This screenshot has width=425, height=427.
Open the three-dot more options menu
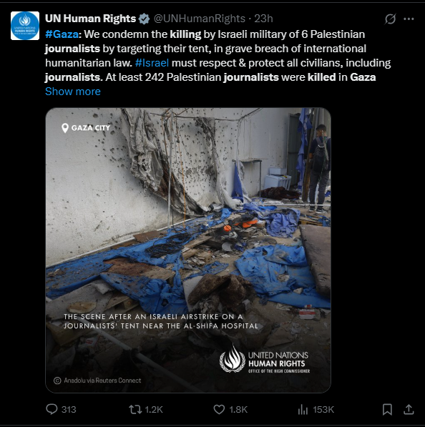coord(409,19)
